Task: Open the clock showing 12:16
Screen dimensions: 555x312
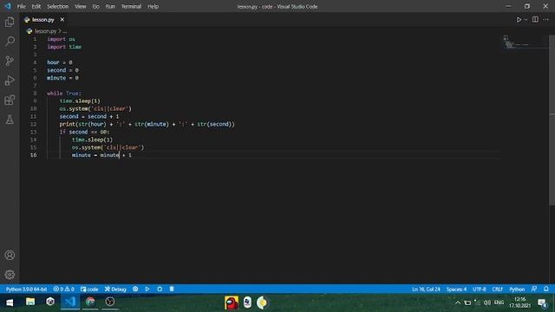Action: pos(519,302)
